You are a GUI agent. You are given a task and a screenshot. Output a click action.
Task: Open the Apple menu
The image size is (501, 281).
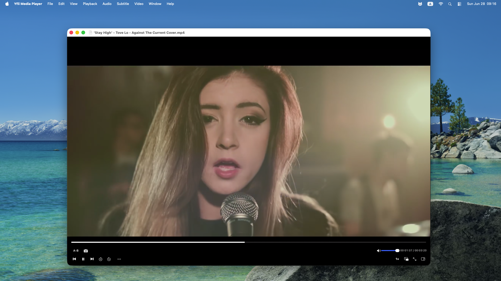pyautogui.click(x=7, y=4)
